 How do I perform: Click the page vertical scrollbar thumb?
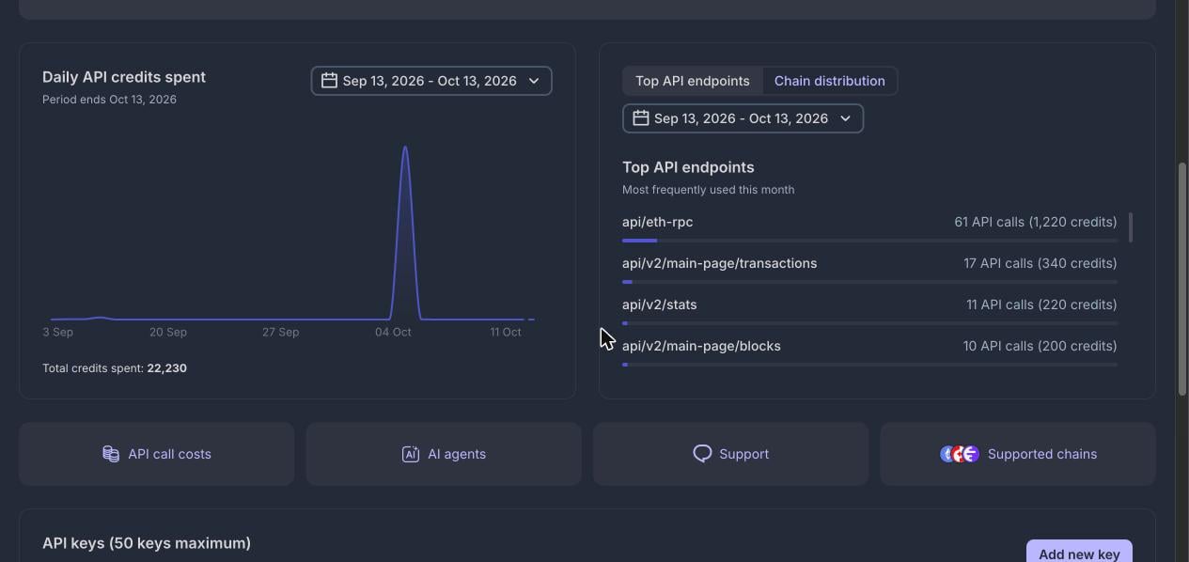1182,279
